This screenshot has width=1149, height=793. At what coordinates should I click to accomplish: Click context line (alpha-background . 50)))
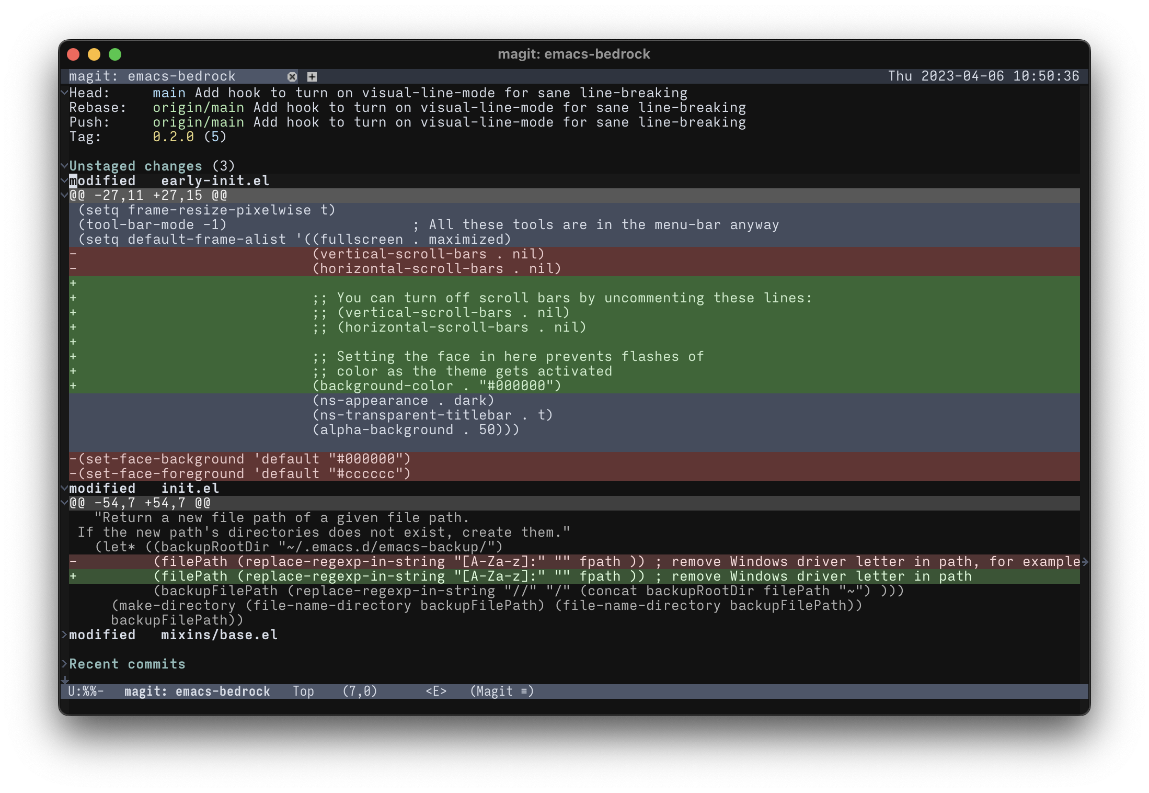574,429
